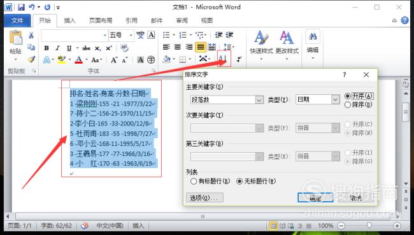Close the 排序文字 dialog
The image size is (414, 235).
[x=366, y=75]
